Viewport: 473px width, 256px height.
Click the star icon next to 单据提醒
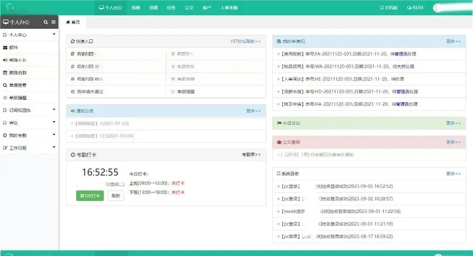(172, 91)
